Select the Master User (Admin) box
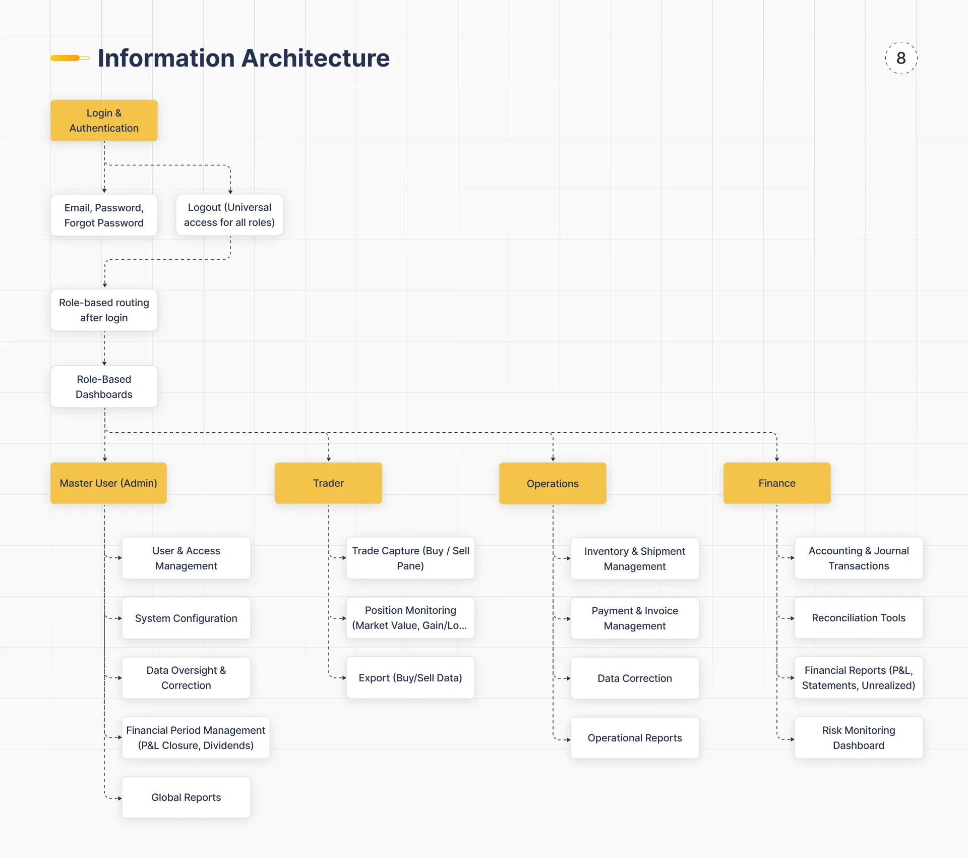 [x=108, y=483]
